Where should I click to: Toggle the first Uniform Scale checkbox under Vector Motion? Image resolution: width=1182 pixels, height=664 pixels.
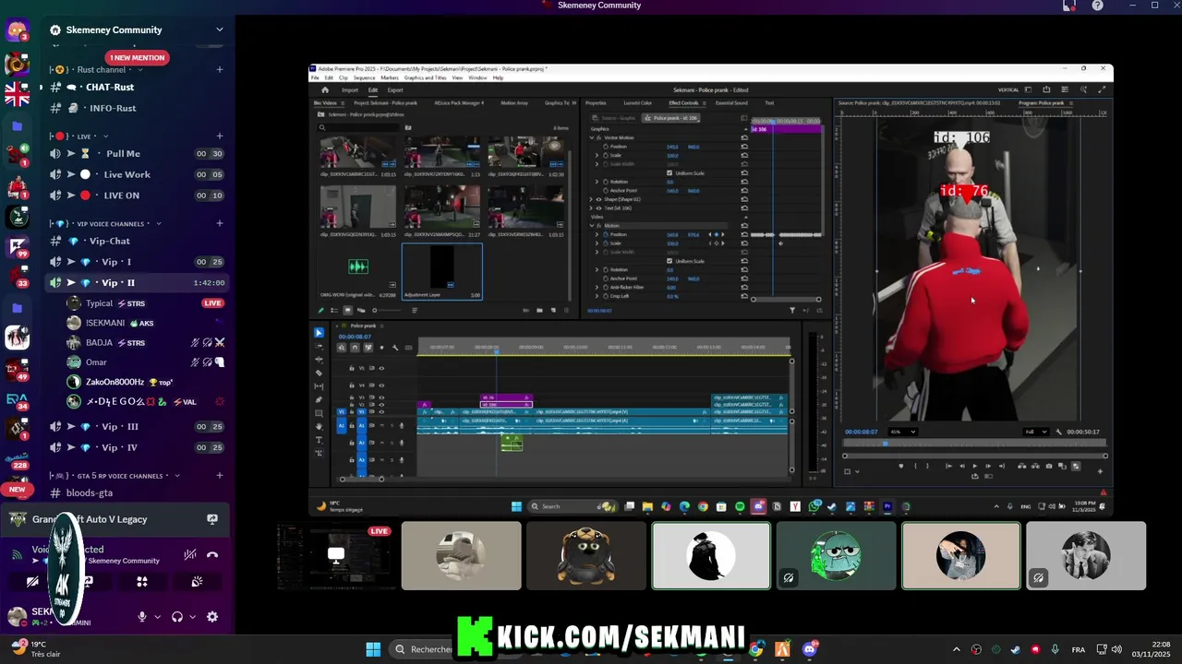[670, 173]
